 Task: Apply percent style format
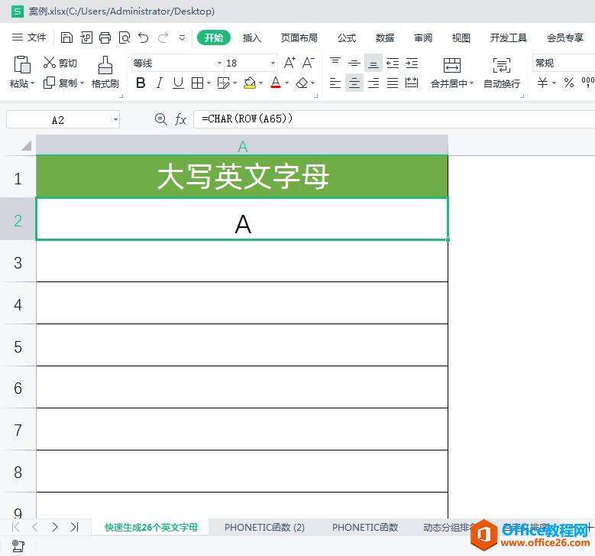tap(569, 83)
